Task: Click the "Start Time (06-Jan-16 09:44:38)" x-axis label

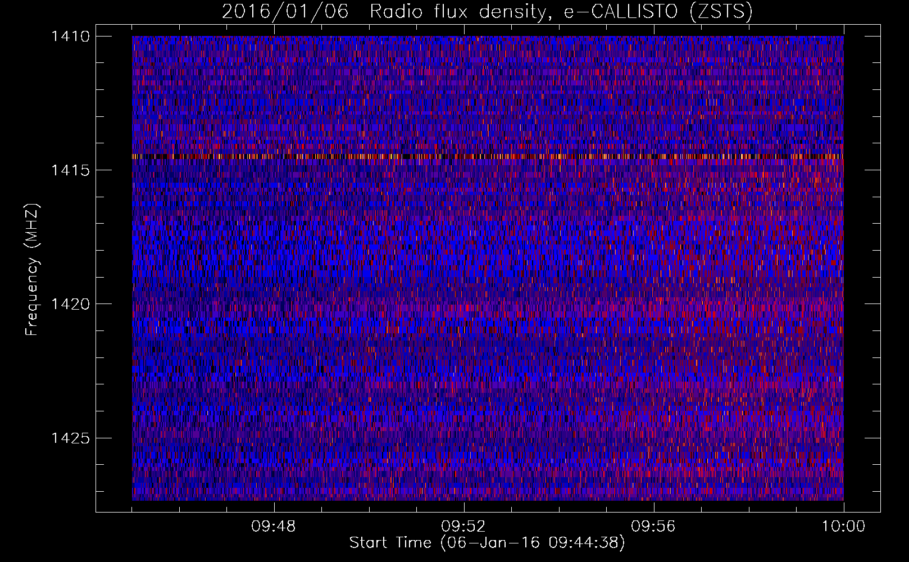Action: point(487,543)
